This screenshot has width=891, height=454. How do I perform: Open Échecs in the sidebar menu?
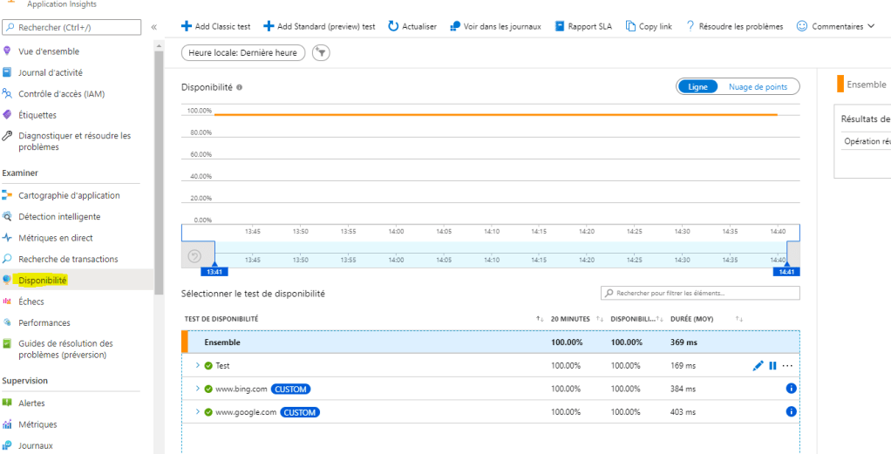(31, 302)
